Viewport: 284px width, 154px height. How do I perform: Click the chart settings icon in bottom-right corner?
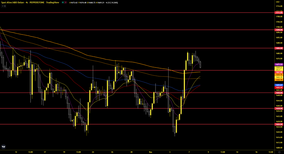(x=280, y=152)
